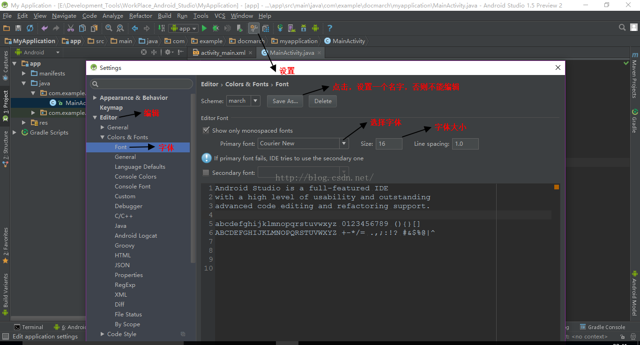This screenshot has width=640, height=345.
Task: Switch to activity_main.xml editor tab
Action: click(x=223, y=53)
